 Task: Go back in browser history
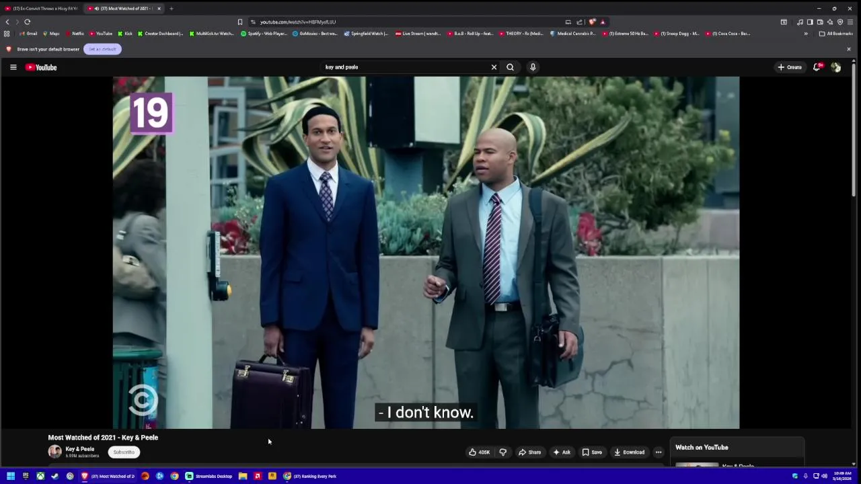click(x=7, y=22)
